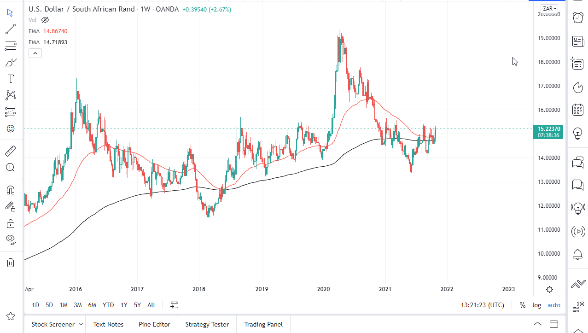Open chart settings via the gear
The width and height of the screenshot is (588, 333).
[x=549, y=289]
